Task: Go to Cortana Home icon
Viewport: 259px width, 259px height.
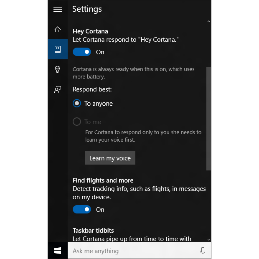Action: click(x=58, y=29)
